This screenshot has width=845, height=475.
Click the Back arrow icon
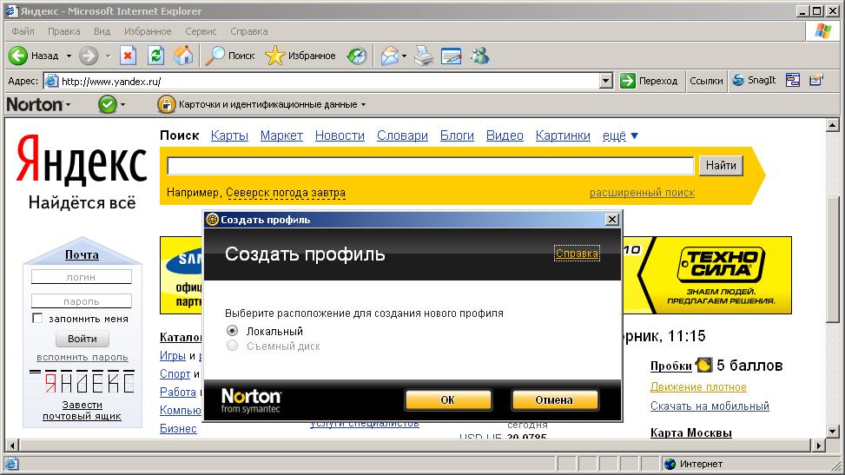[x=17, y=56]
